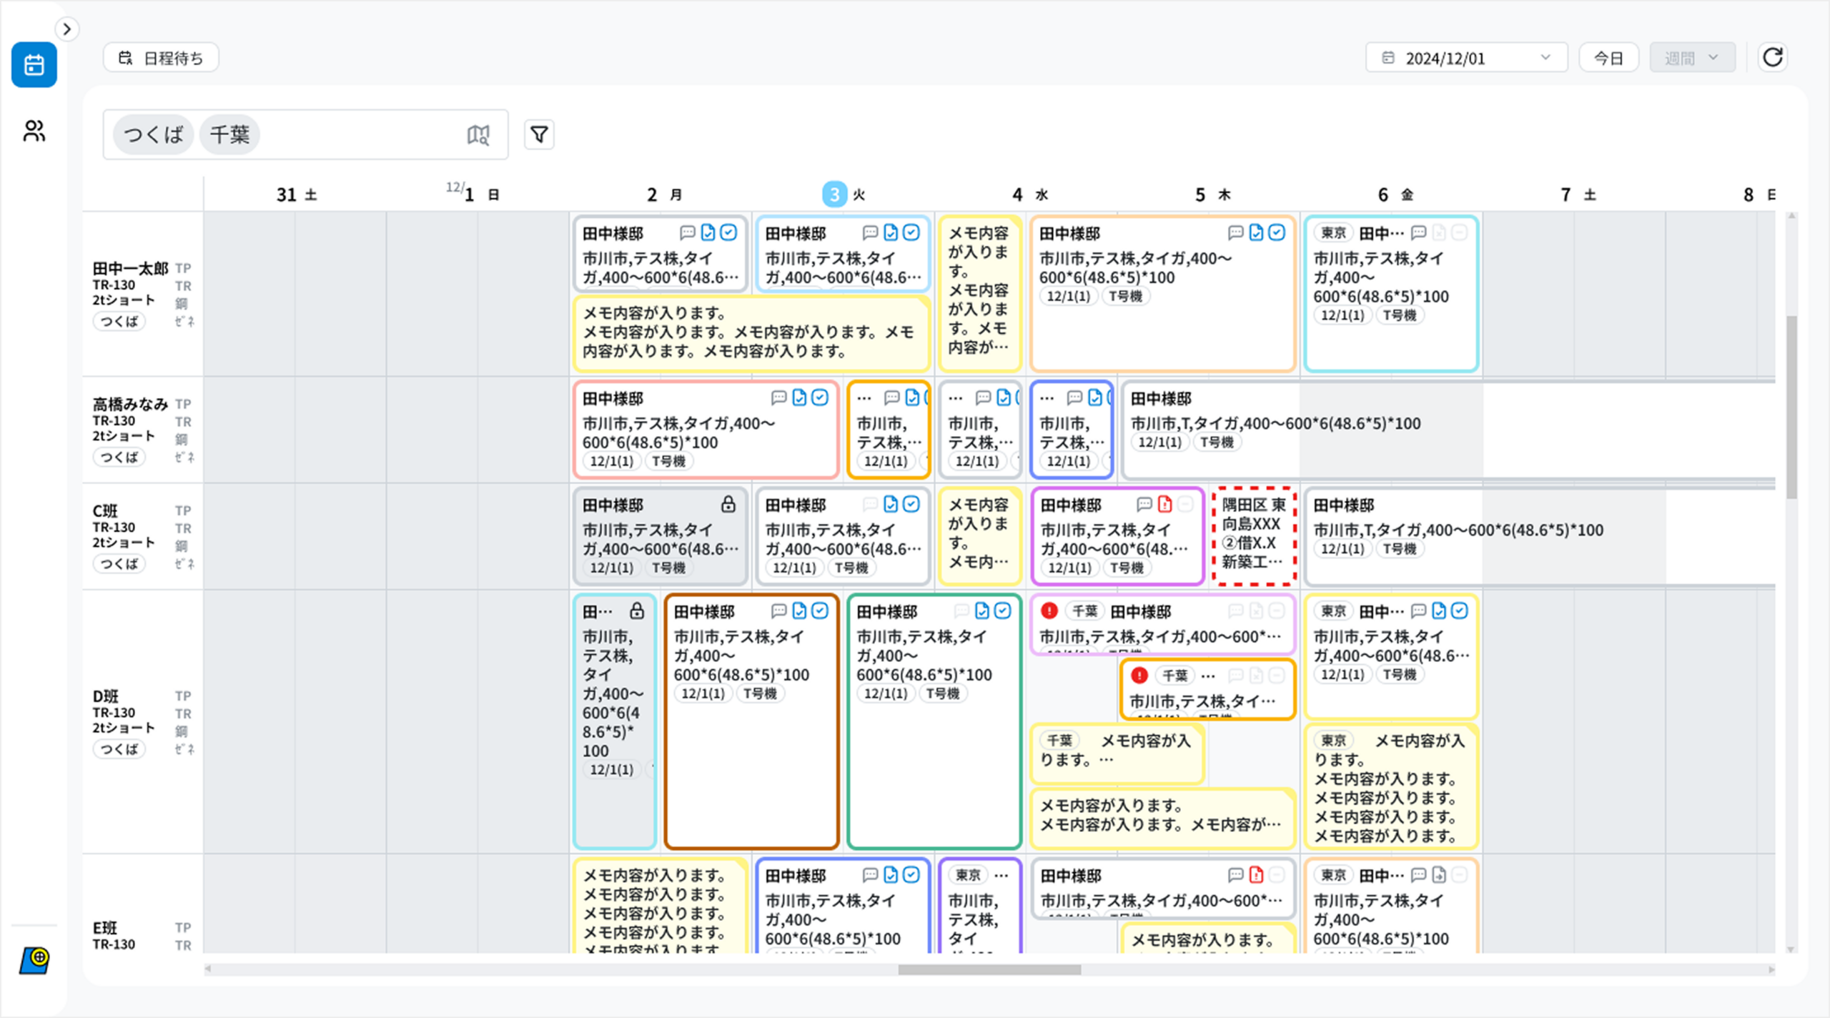Viewport: 1830px width, 1018px height.
Task: Toggle check mark on D班 Friday 東京 card
Action: [1460, 611]
